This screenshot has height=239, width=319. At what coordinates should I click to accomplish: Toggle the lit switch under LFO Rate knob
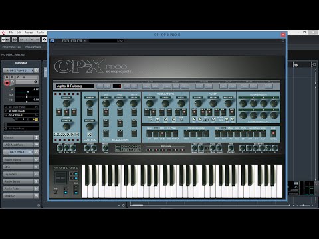pos(106,112)
